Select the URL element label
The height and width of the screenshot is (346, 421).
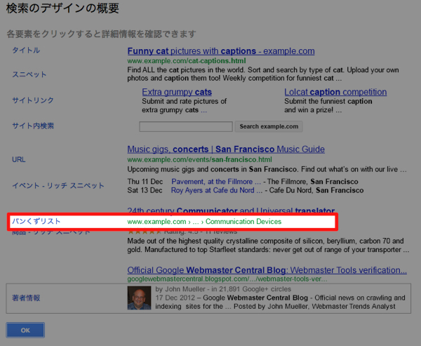point(19,159)
